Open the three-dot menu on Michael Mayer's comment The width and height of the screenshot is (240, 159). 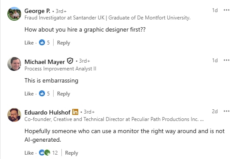(x=226, y=60)
